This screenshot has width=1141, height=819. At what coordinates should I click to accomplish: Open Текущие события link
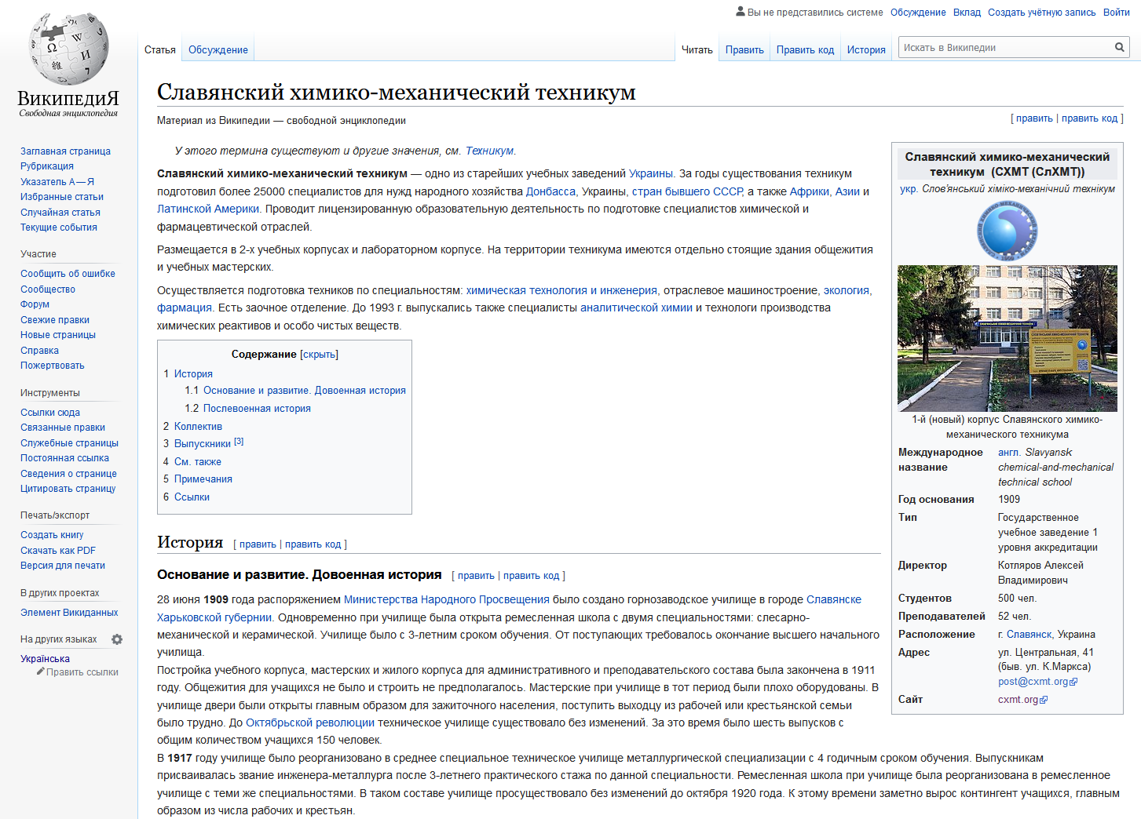(x=59, y=227)
